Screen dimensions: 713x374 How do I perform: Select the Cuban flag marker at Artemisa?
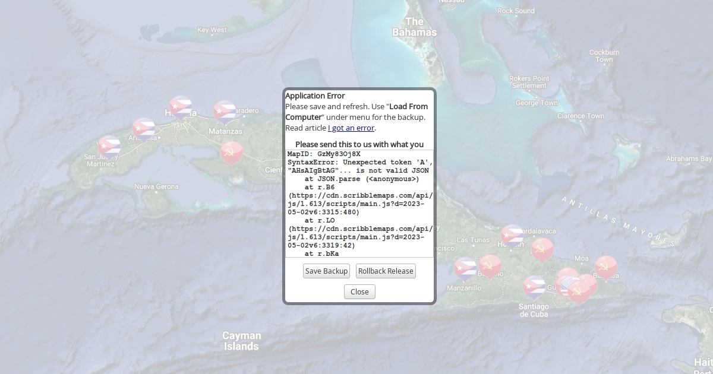(143, 129)
